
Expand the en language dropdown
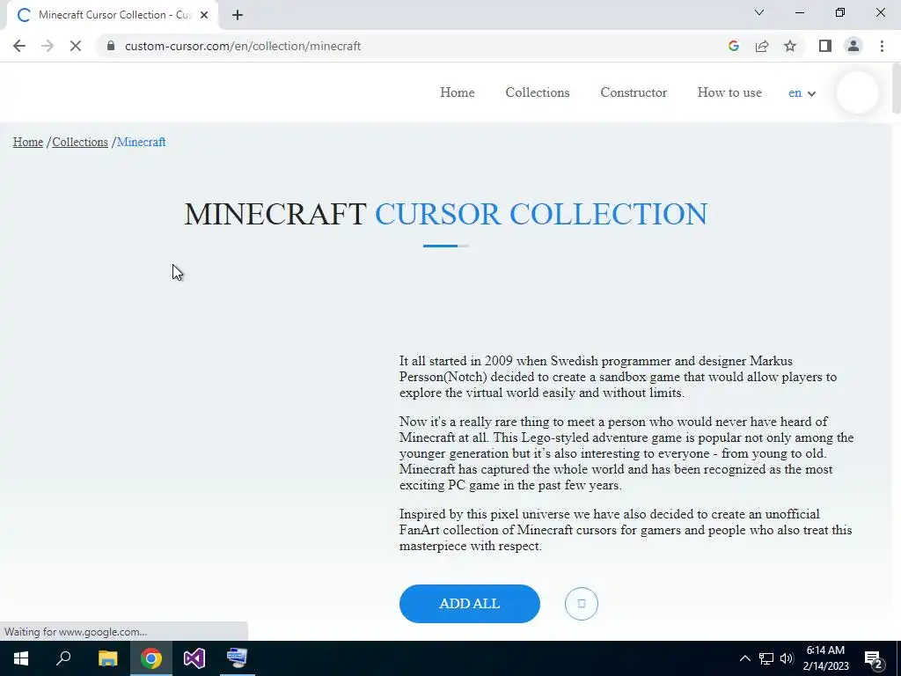coord(802,93)
